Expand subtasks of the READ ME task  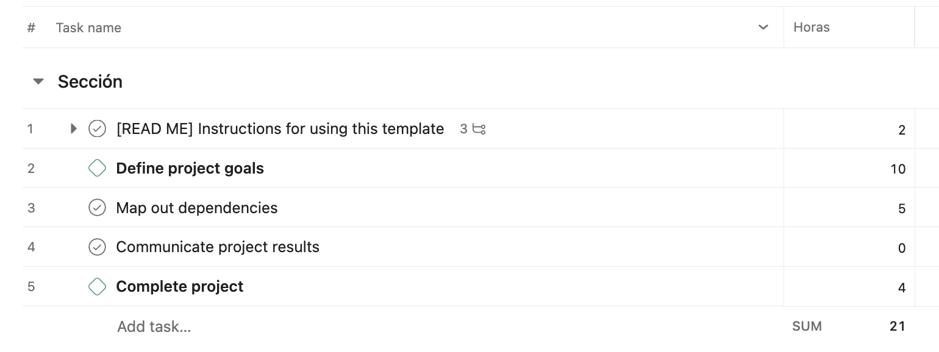pyautogui.click(x=74, y=129)
